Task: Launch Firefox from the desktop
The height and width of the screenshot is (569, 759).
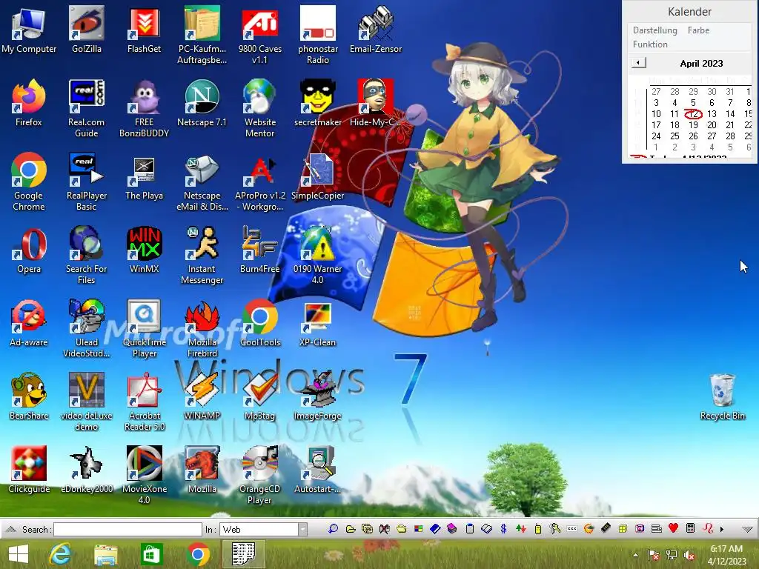Action: click(x=29, y=102)
